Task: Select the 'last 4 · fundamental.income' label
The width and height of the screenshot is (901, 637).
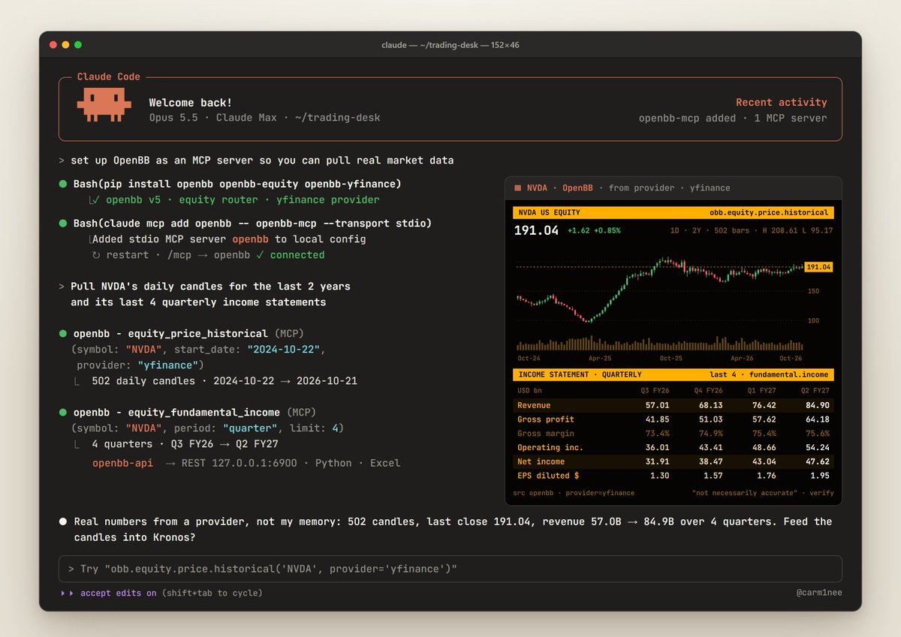Action: [770, 374]
